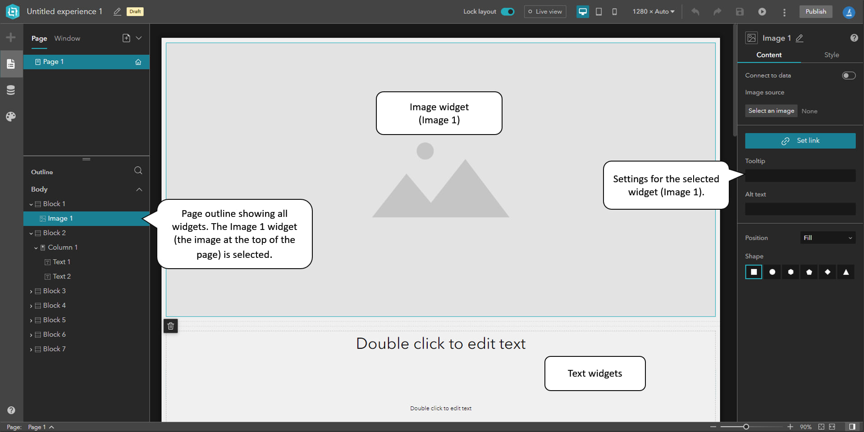The width and height of the screenshot is (864, 432).
Task: Zoom in with the plus icon
Action: [x=790, y=427]
